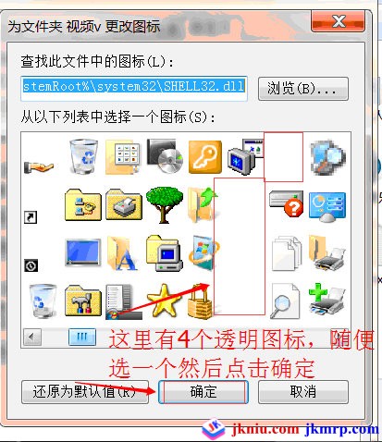Image resolution: width=382 pixels, height=442 pixels.
Task: Choose the CD drive disc icon
Action: click(165, 156)
